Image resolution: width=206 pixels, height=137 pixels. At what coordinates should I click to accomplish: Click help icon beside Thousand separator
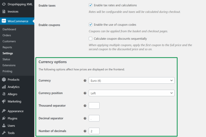(x=85, y=106)
